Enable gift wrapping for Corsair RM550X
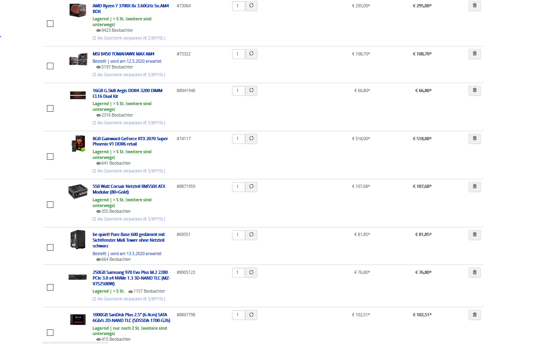The image size is (538, 344). (x=129, y=219)
